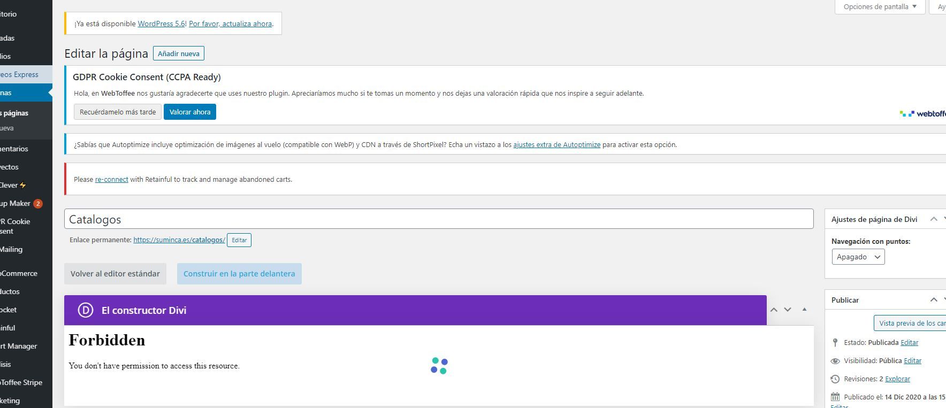Click Por favor, actualiza ahora link

pos(230,24)
